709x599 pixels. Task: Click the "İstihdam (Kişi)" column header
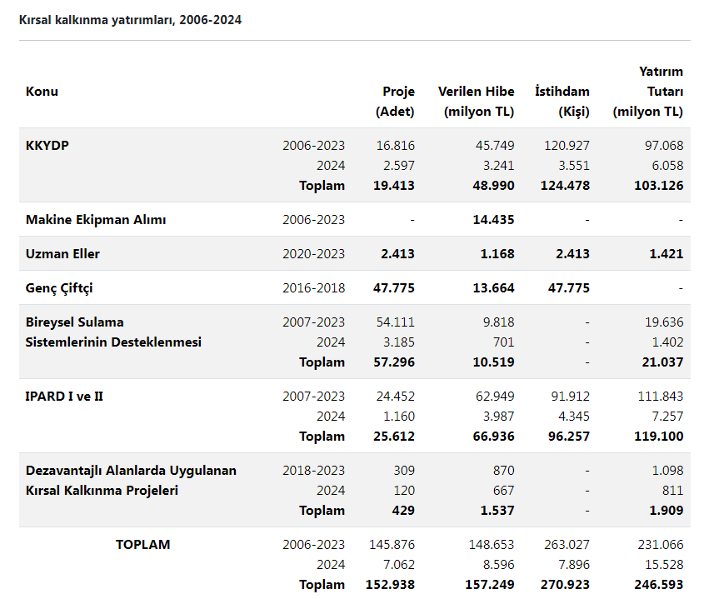coord(562,101)
